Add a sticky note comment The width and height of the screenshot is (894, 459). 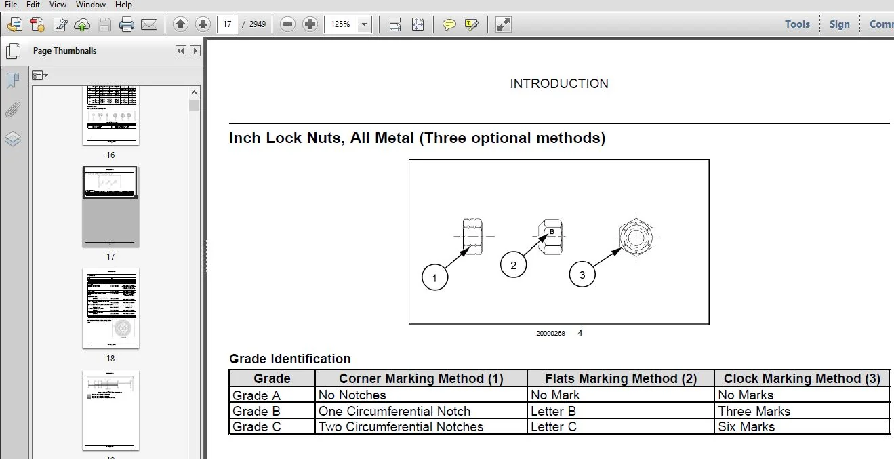point(449,24)
